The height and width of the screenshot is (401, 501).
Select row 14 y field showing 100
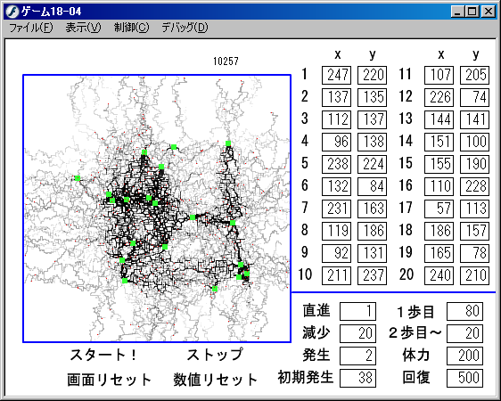coord(474,142)
